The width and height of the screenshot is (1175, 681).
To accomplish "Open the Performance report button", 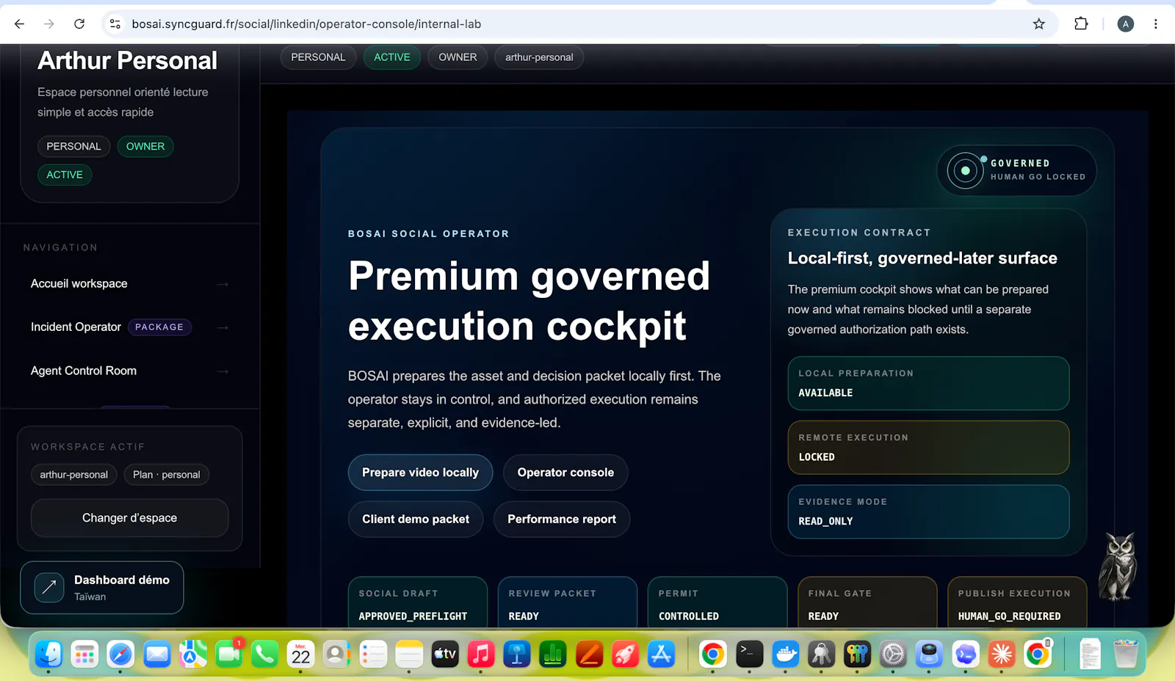I will 562,519.
